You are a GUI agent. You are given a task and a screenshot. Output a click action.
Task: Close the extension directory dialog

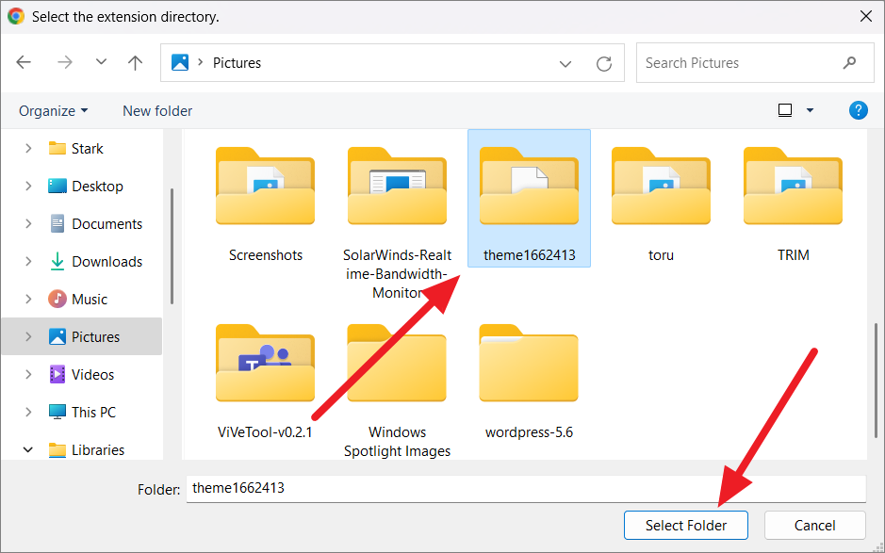pos(866,16)
